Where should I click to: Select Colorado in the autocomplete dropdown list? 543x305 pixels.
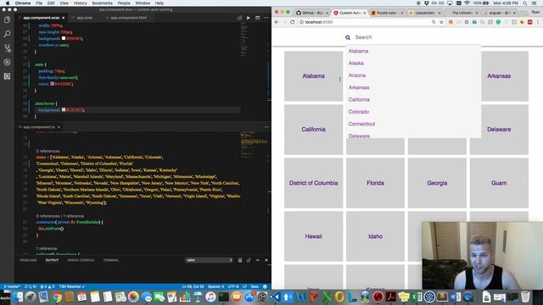358,112
